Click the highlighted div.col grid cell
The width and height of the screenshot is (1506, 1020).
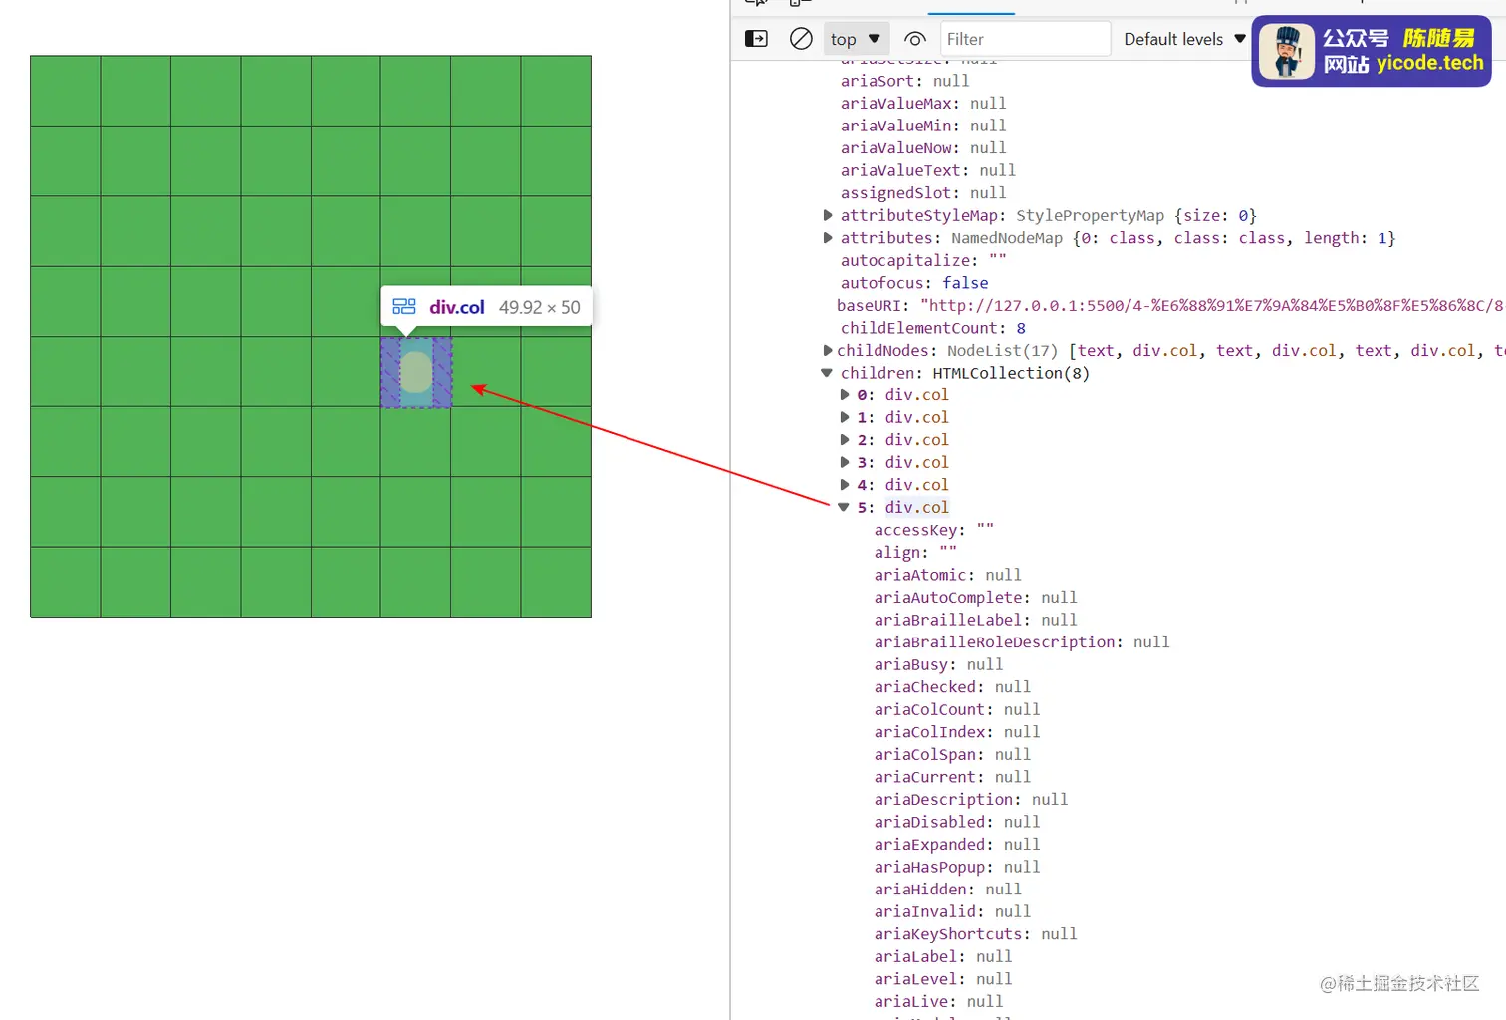pyautogui.click(x=416, y=374)
